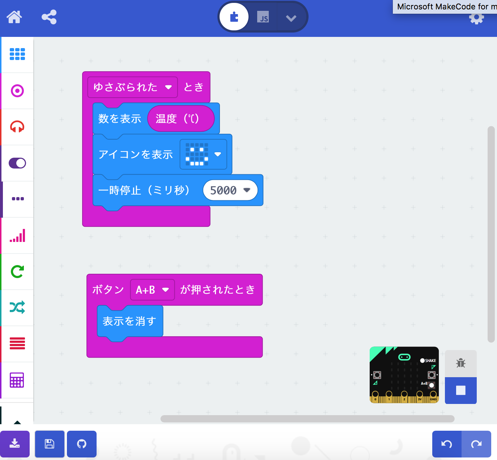Open the Basic blocks category
Image resolution: width=497 pixels, height=460 pixels.
click(x=17, y=54)
